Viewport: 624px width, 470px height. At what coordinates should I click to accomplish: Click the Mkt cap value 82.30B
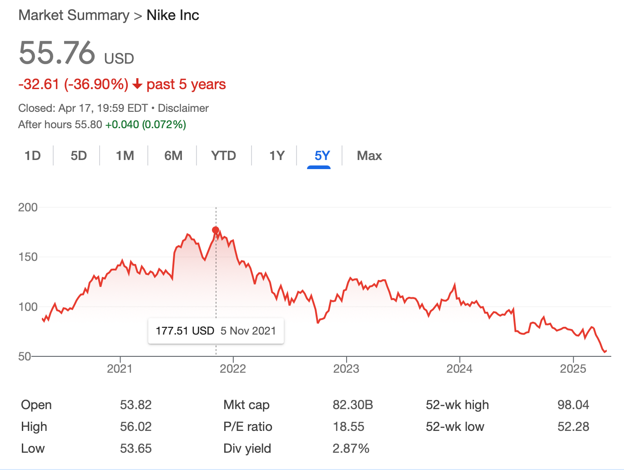click(x=352, y=405)
